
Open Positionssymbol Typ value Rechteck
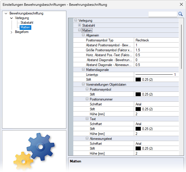click(x=156, y=40)
